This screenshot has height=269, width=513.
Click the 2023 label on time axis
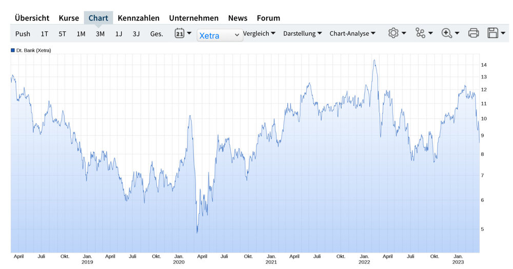pos(458,262)
